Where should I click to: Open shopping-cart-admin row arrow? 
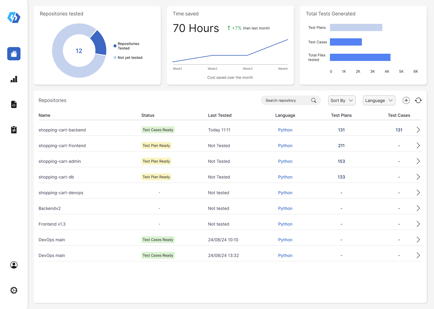418,161
